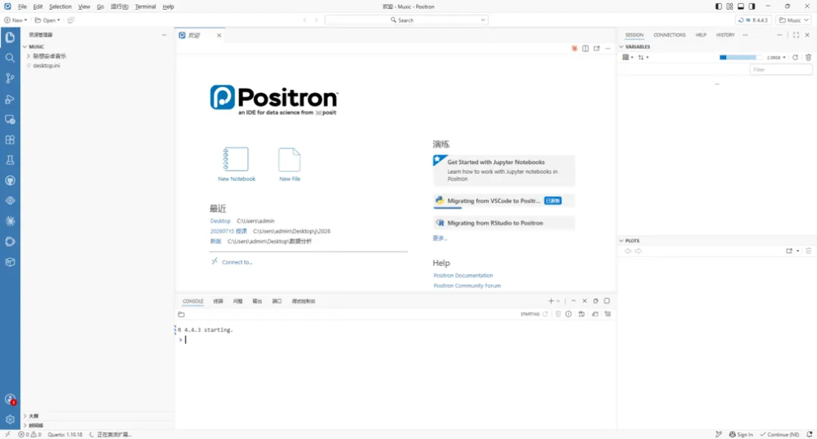817x439 pixels.
Task: Click Quarto: 1.10.18 status bar entry
Action: tap(65, 434)
